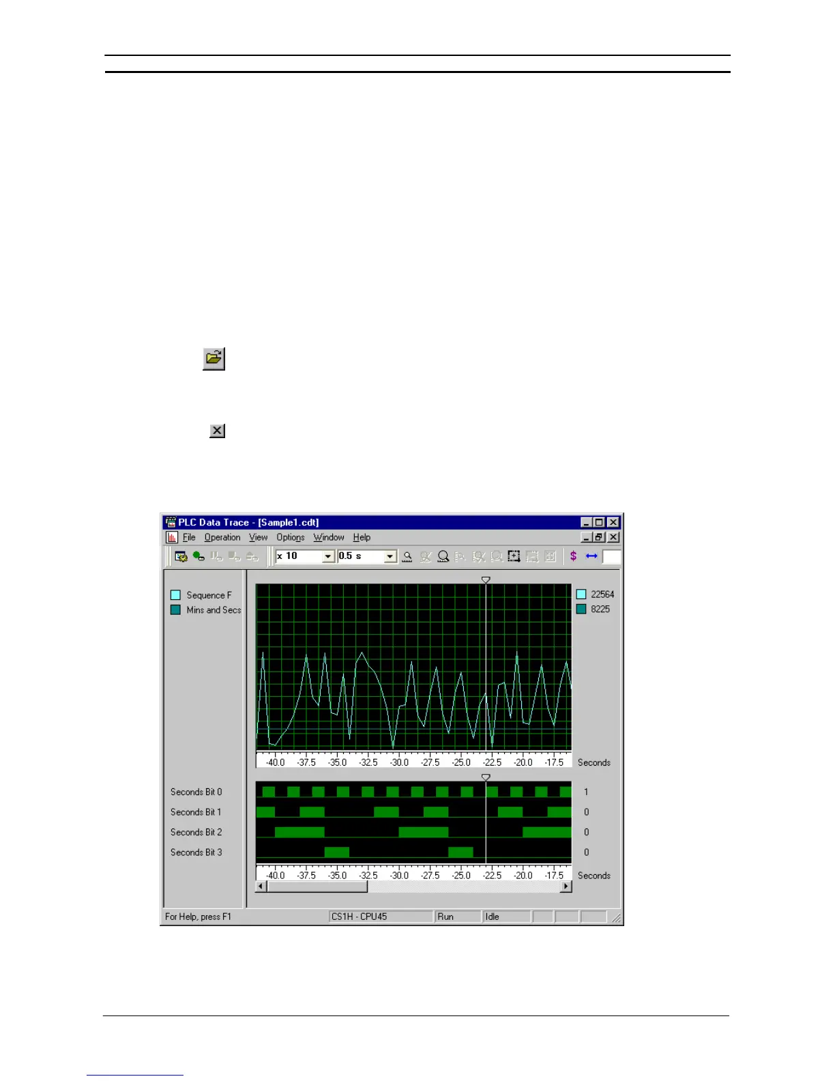
Task: Click the blue double-arrow icon
Action: click(x=591, y=556)
